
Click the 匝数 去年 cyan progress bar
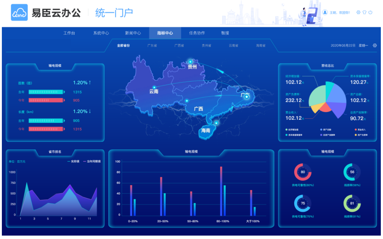(46, 92)
